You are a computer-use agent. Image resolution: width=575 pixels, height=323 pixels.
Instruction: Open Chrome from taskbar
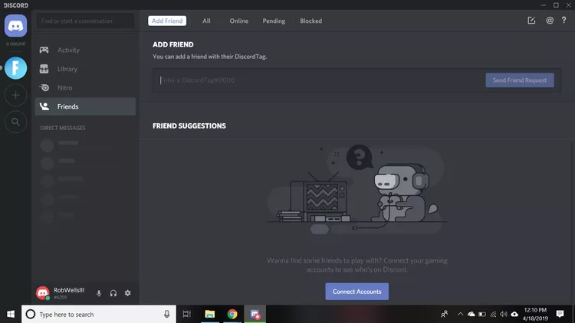tap(232, 315)
